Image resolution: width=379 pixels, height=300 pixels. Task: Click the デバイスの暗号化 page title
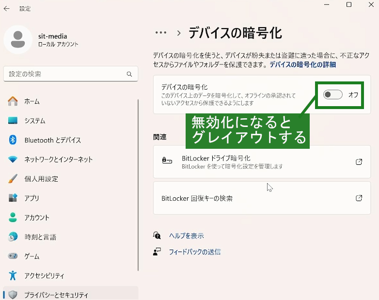pos(235,33)
